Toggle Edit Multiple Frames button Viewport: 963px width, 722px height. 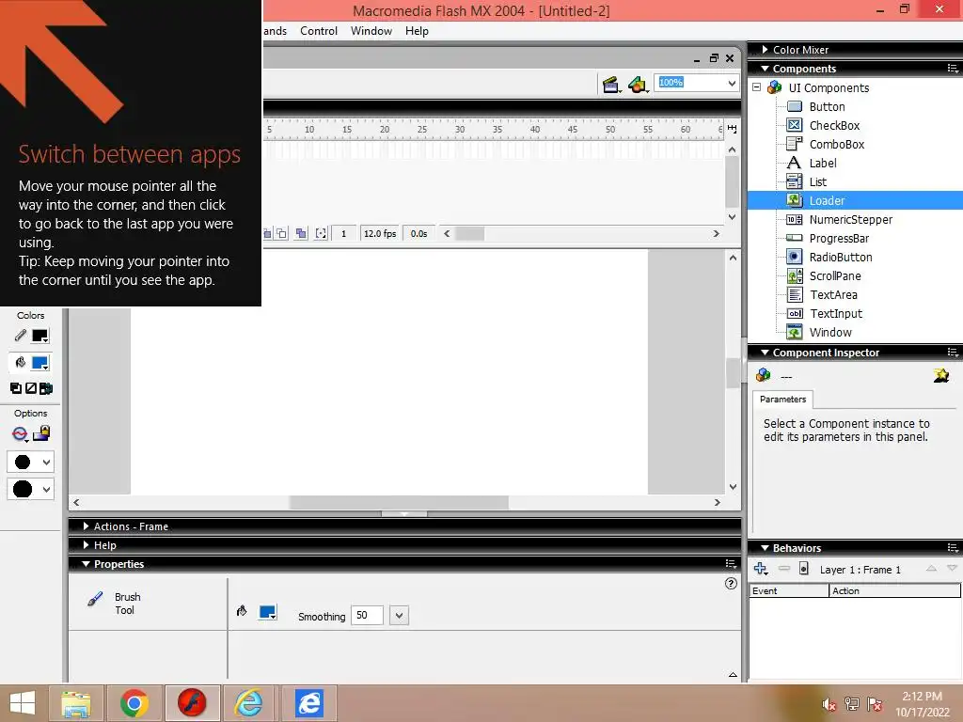(x=301, y=233)
